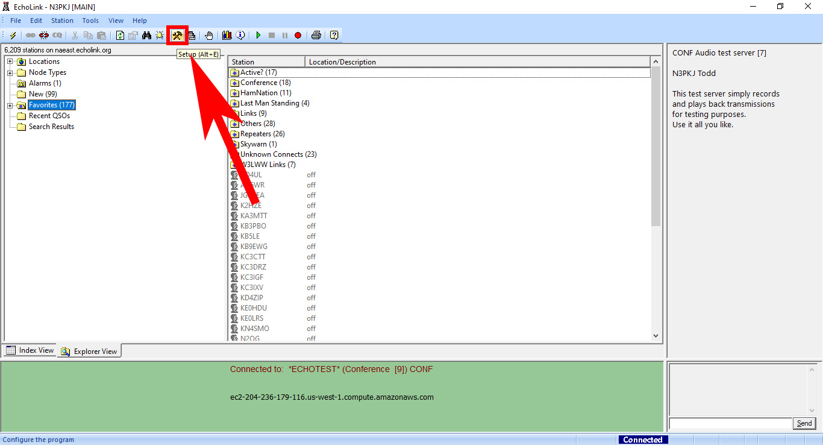823x445 pixels.
Task: Click the raised hand toolbar icon
Action: point(209,36)
